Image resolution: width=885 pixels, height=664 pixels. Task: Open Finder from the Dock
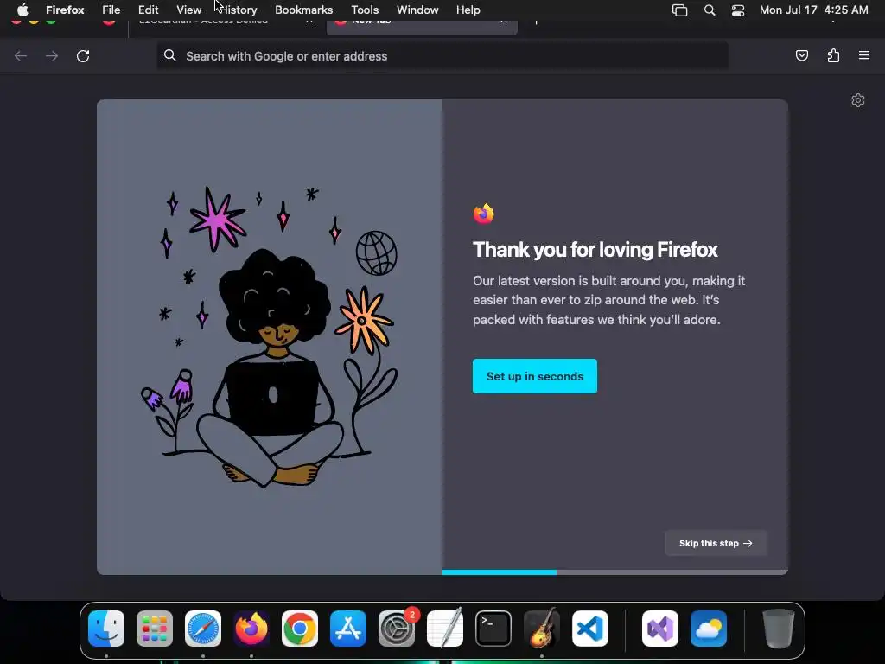106,629
